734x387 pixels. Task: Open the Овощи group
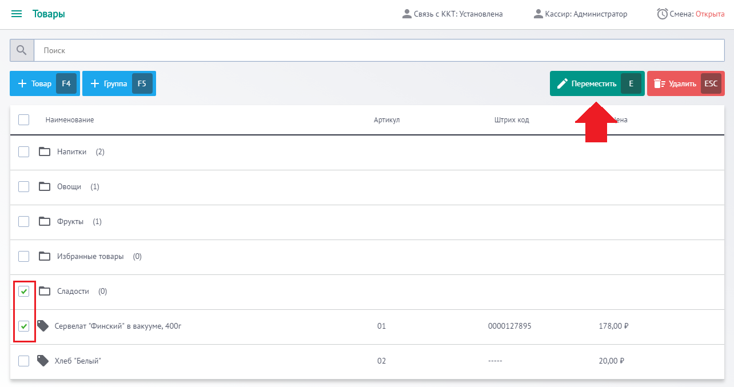coord(69,187)
